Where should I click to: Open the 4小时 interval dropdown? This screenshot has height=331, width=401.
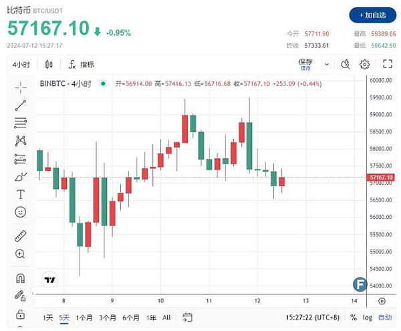click(x=23, y=65)
